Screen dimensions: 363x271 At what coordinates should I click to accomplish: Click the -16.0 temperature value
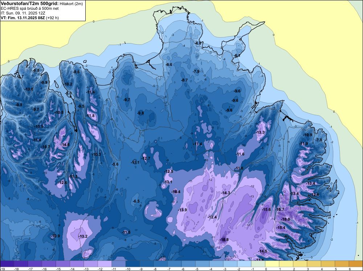click(285, 219)
